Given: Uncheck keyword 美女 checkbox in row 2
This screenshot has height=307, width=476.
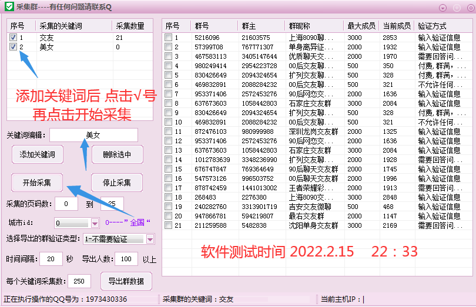Looking at the screenshot, I should click(x=13, y=47).
